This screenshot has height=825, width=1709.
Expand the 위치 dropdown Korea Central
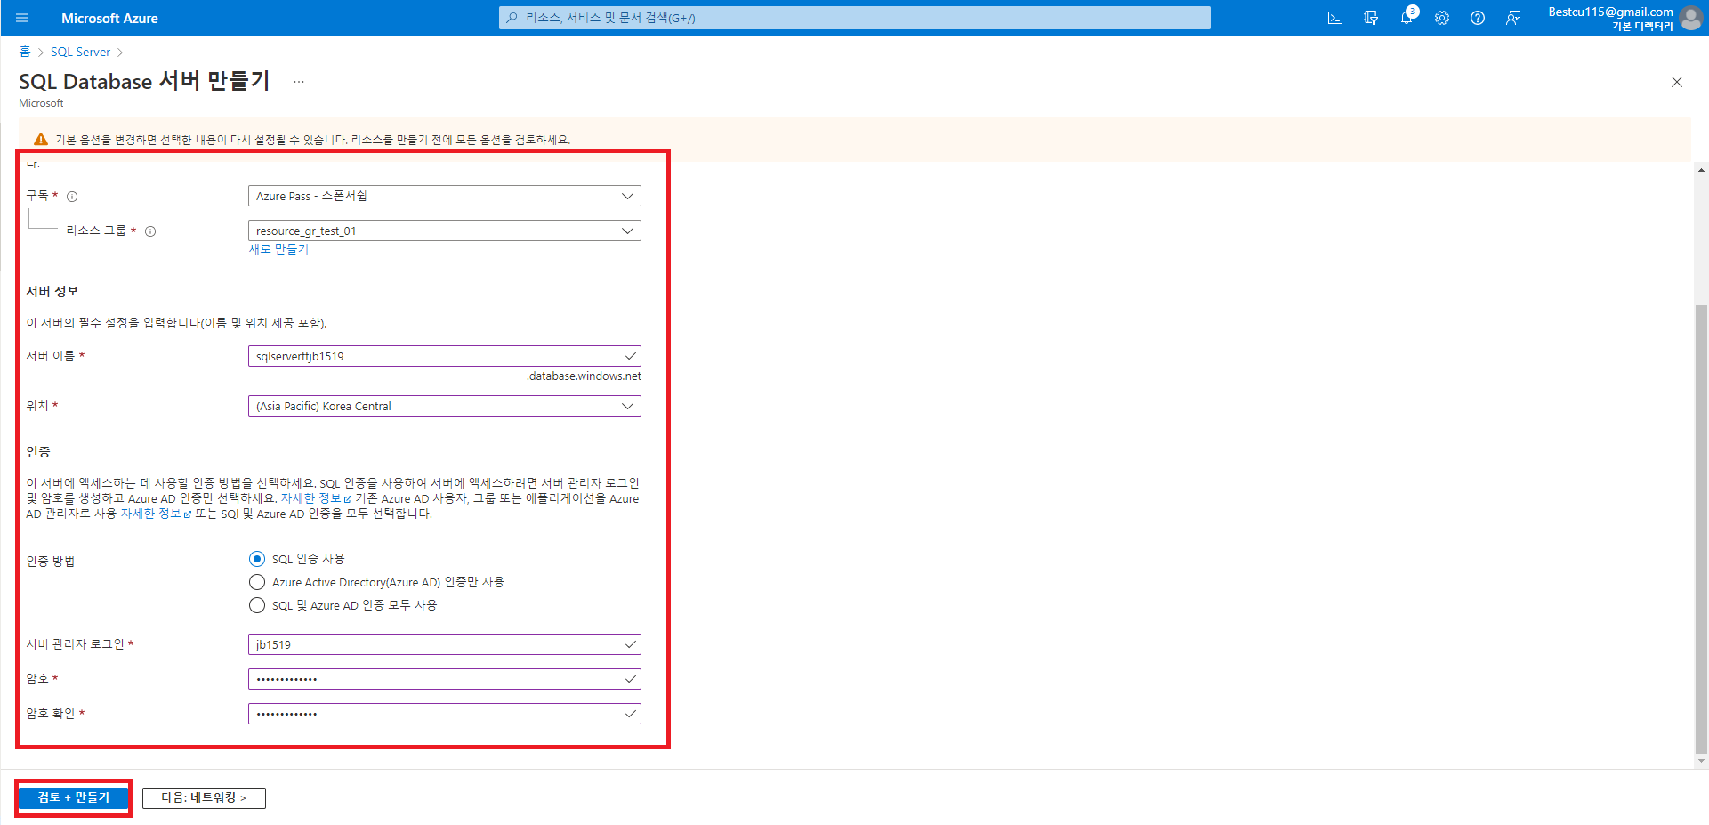pyautogui.click(x=445, y=406)
